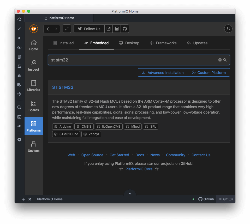Click GitHub in the status bar

pos(206,199)
